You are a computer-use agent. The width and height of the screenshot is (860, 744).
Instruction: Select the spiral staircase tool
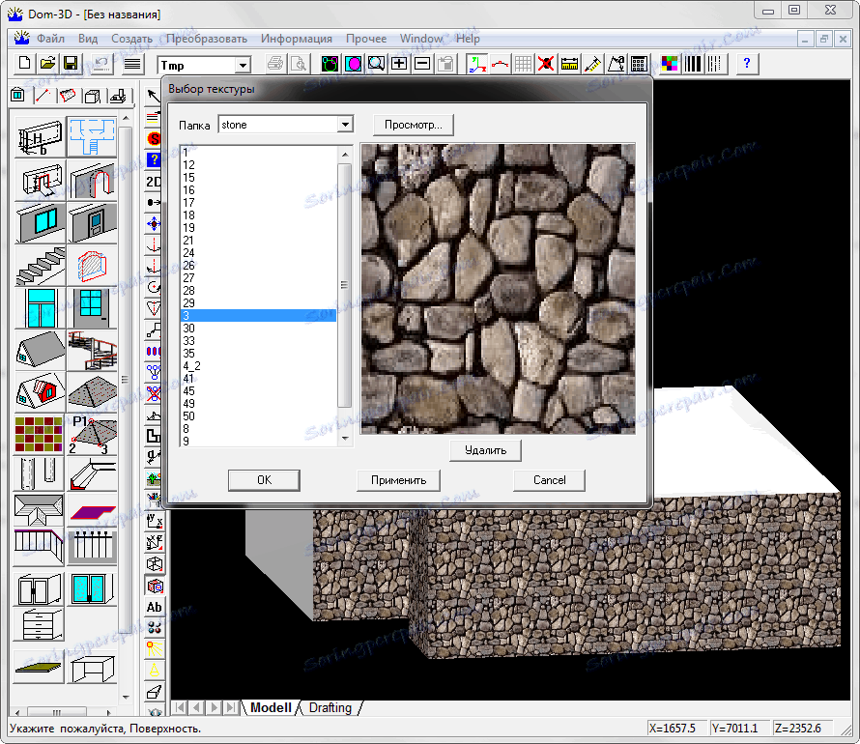coord(92,351)
